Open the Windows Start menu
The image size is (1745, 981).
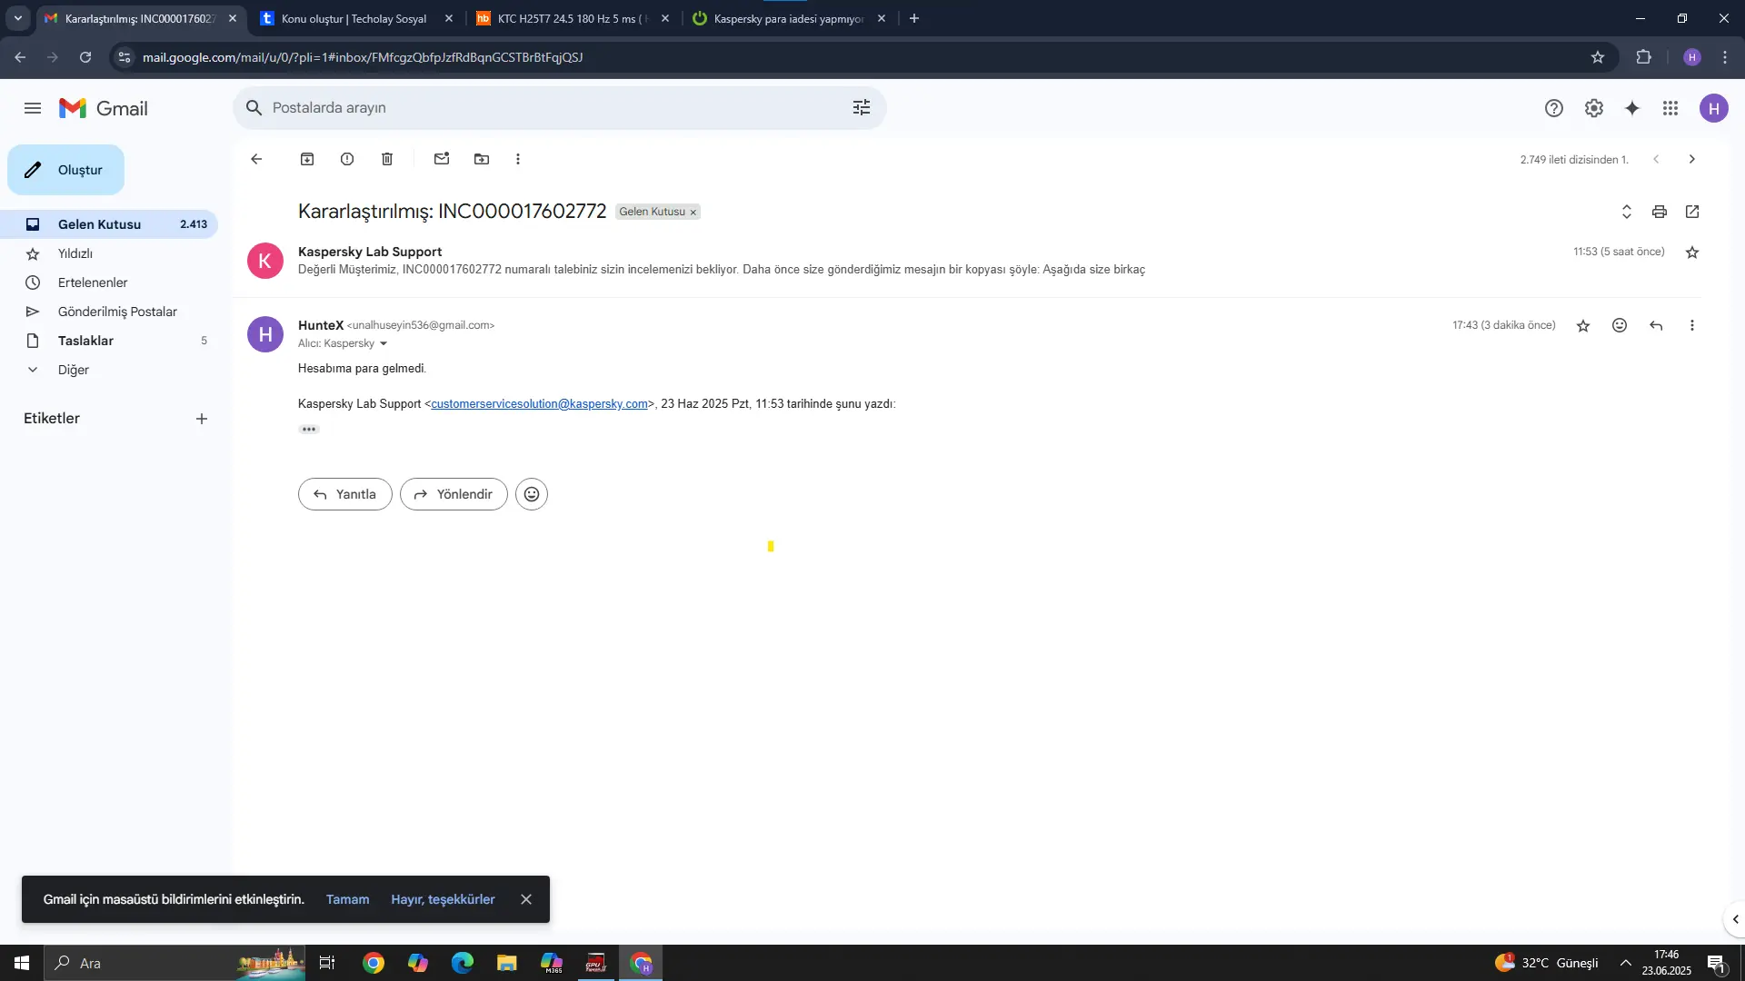click(x=22, y=963)
